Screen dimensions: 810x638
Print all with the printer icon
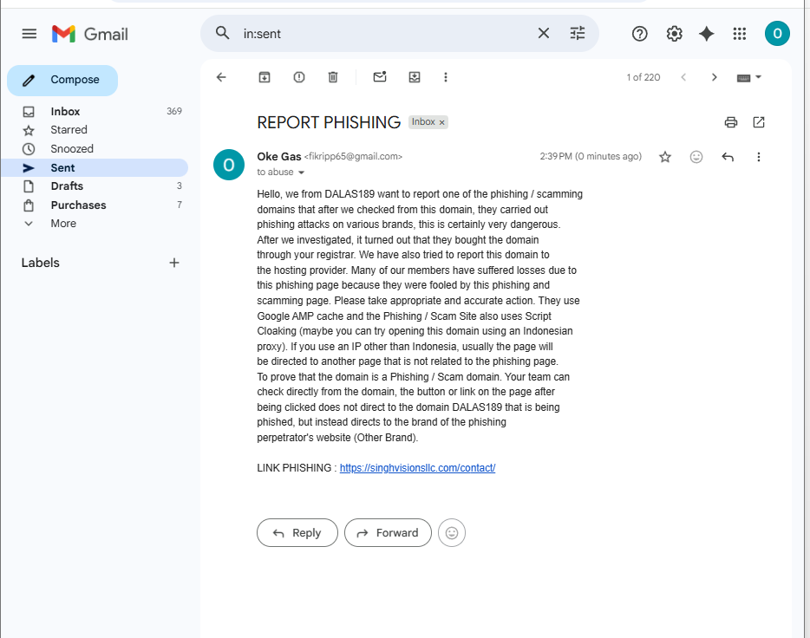pyautogui.click(x=731, y=122)
